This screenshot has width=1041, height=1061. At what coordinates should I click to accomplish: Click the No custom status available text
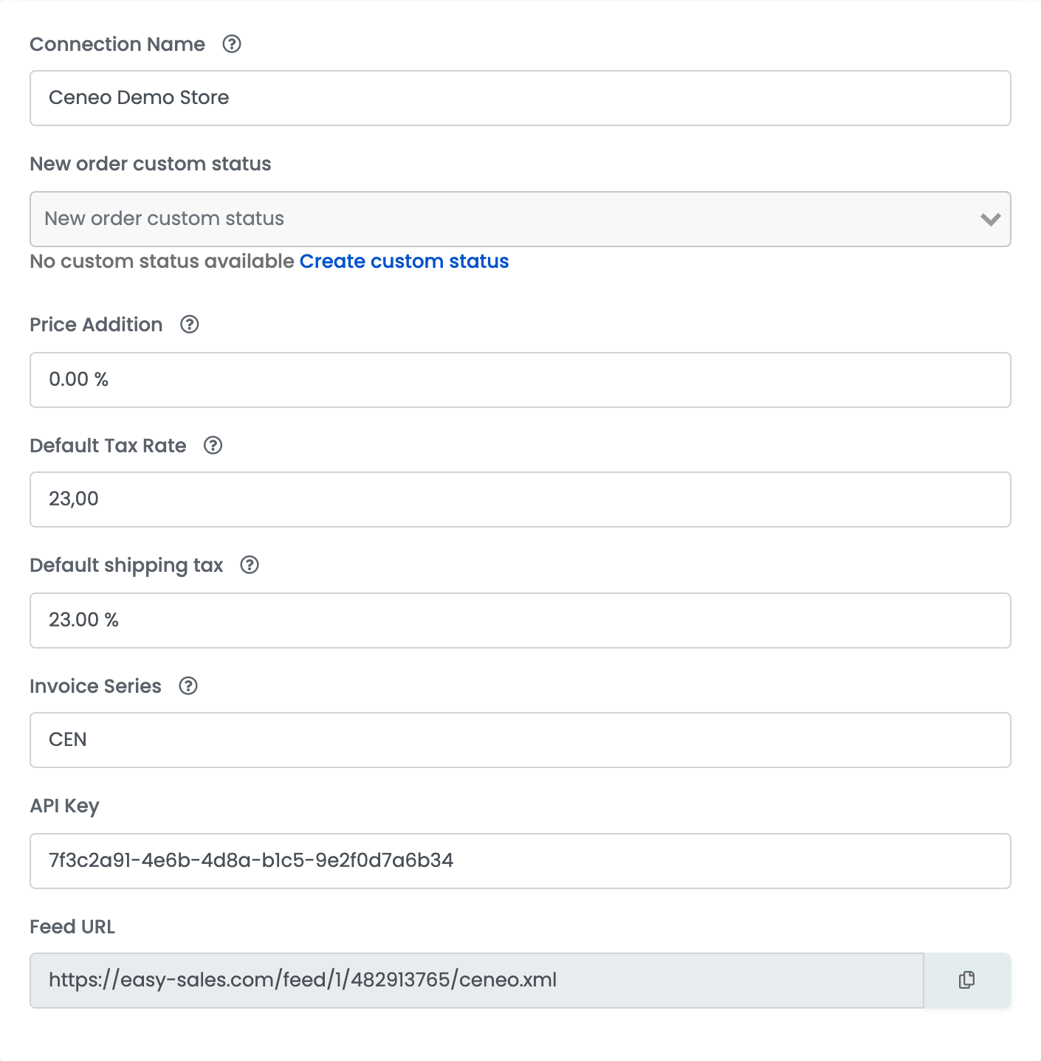(x=162, y=261)
